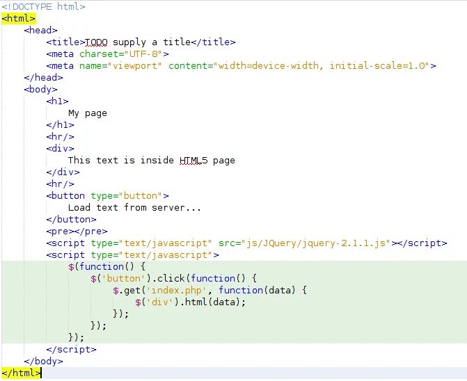Click the $('div').html(data); statement

tap(190, 302)
